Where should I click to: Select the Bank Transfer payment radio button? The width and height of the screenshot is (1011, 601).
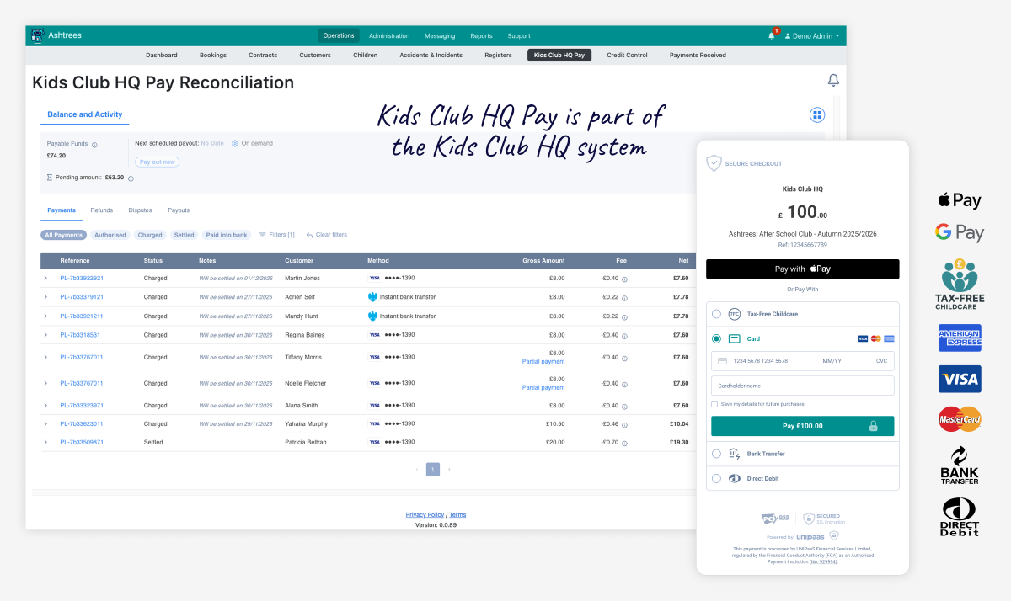click(x=716, y=454)
